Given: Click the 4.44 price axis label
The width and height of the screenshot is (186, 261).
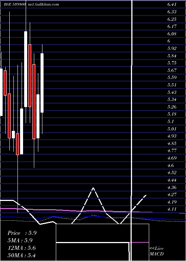Looking at the screenshot, I should click(x=172, y=180).
